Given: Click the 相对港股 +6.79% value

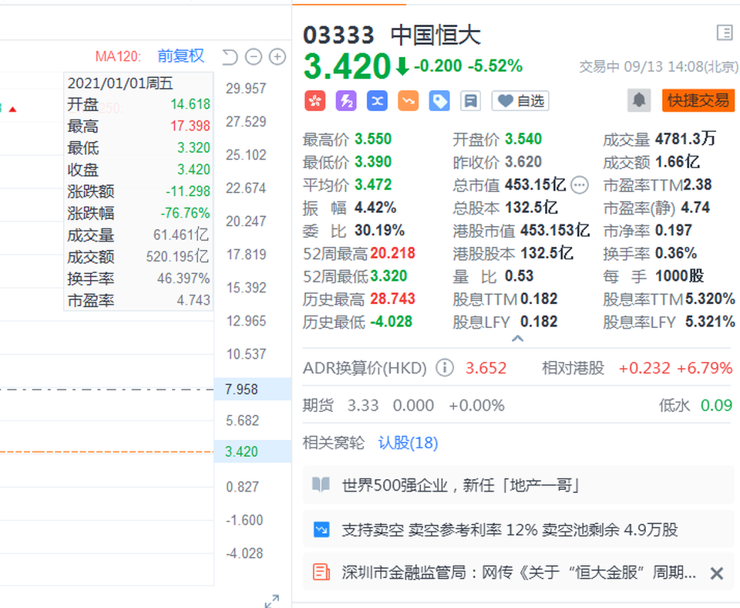Looking at the screenshot, I should point(705,367).
